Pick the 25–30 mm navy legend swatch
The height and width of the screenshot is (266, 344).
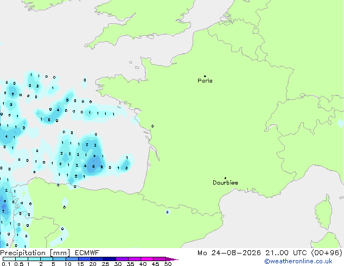click(110, 259)
